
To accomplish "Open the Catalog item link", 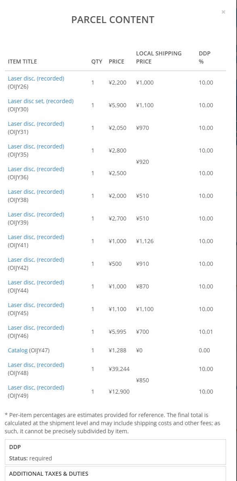I will [x=18, y=350].
